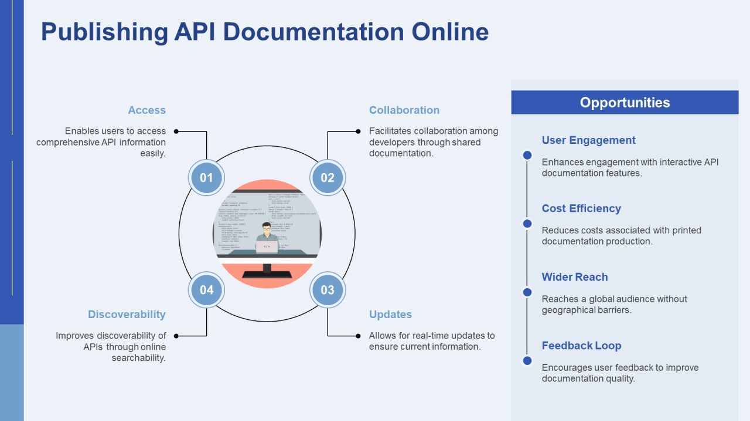Click the User Engagement heading
Screen dimensions: 750x421
point(588,140)
